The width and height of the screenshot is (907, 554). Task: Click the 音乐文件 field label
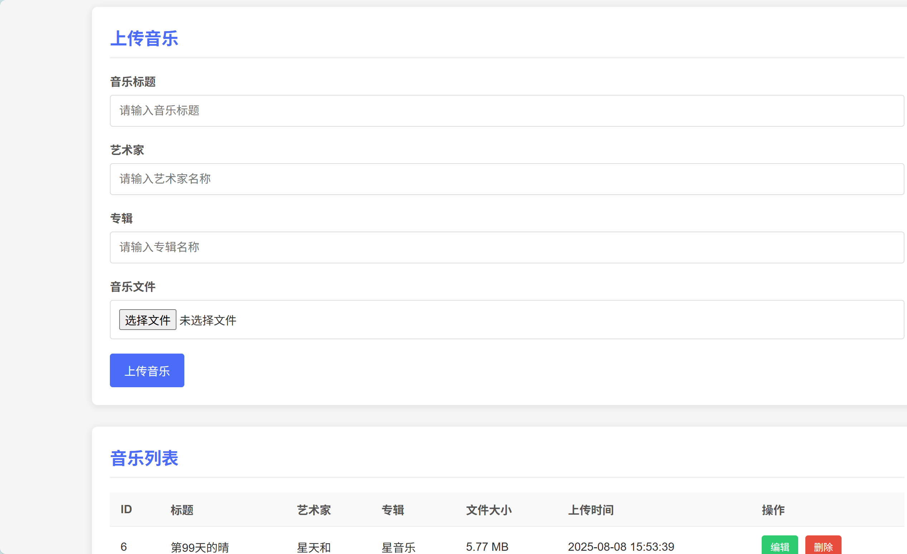(x=133, y=287)
